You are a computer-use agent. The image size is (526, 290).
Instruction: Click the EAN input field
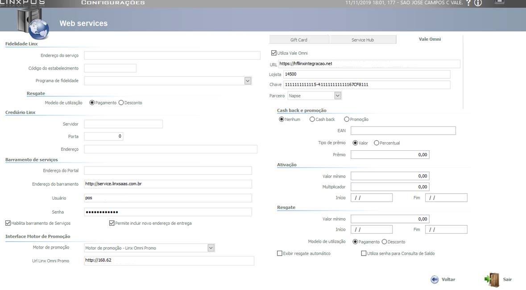click(403, 131)
